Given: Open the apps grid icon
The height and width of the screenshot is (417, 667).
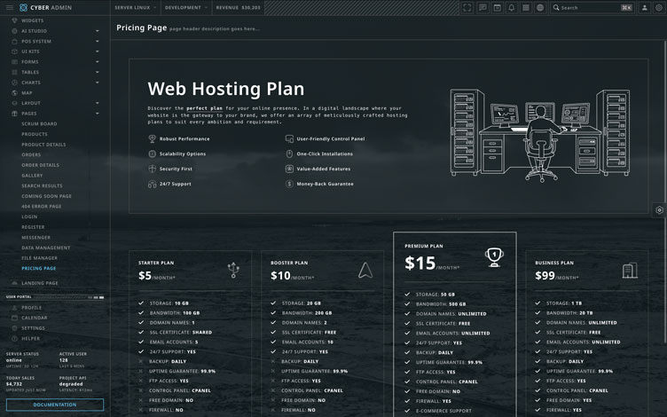Looking at the screenshot, I should (525, 7).
